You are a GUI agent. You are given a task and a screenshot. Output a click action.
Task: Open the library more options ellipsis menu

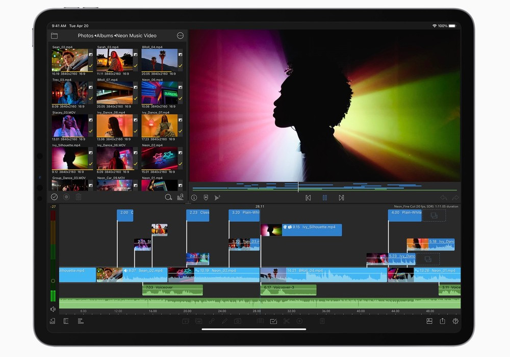180,36
